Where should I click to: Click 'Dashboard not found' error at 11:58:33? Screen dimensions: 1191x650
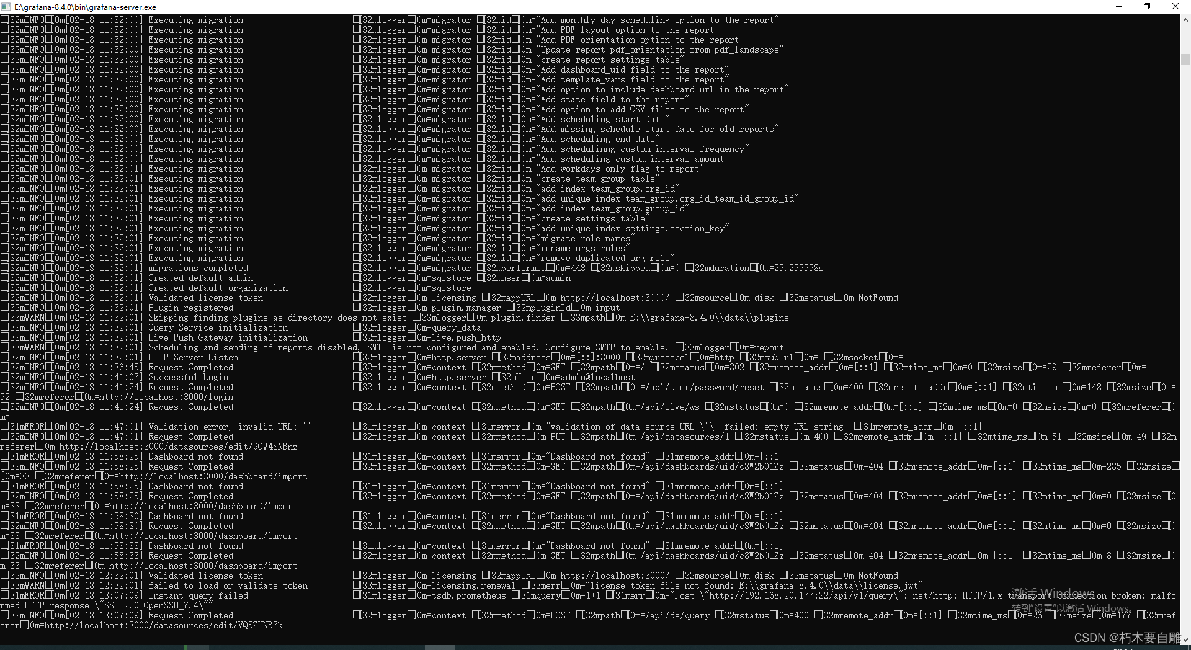click(195, 546)
